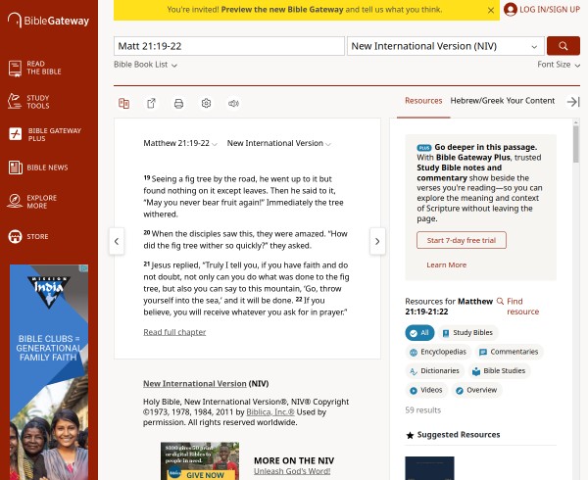Open Read the Bible sidebar menu
Screen dimensions: 588x480
(35, 68)
